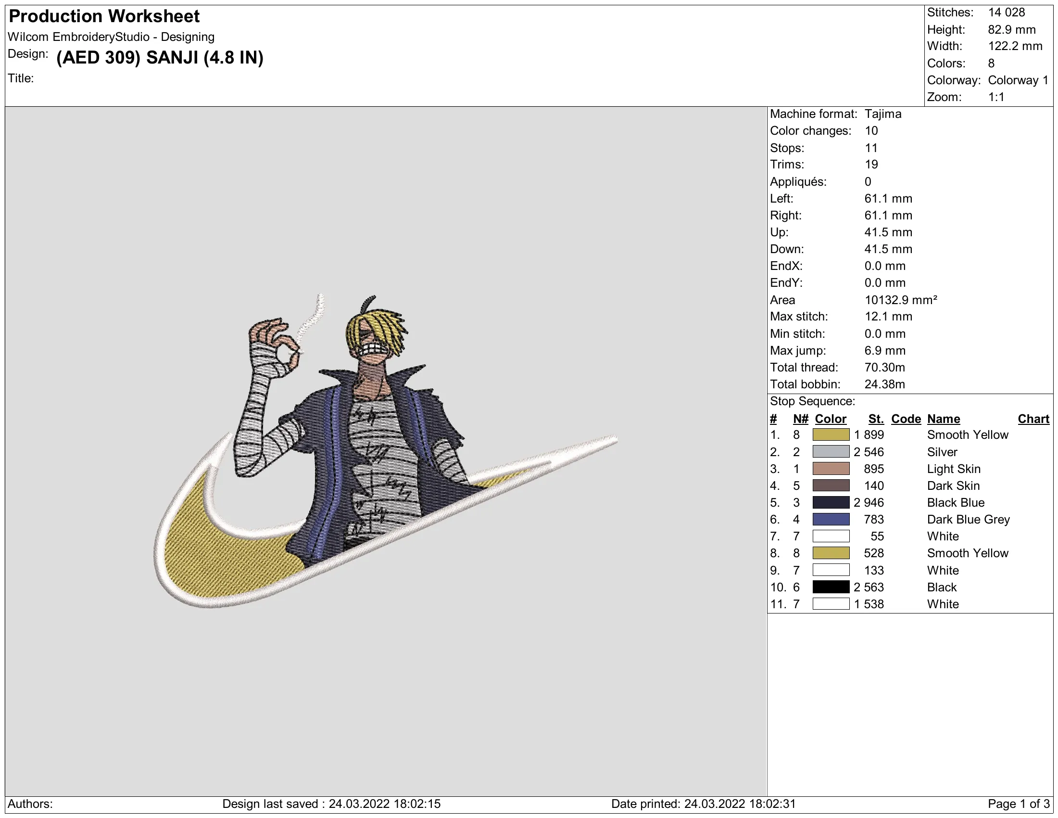Viewport: 1058px width, 818px height.
Task: Click the 'Min stitch:' label
Action: [797, 334]
